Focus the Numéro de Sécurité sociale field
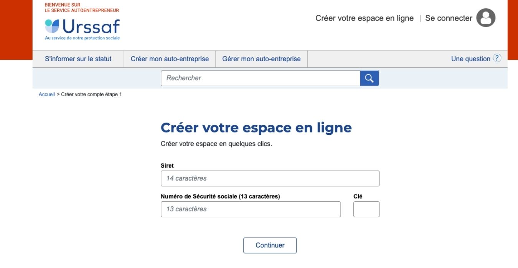 click(251, 209)
